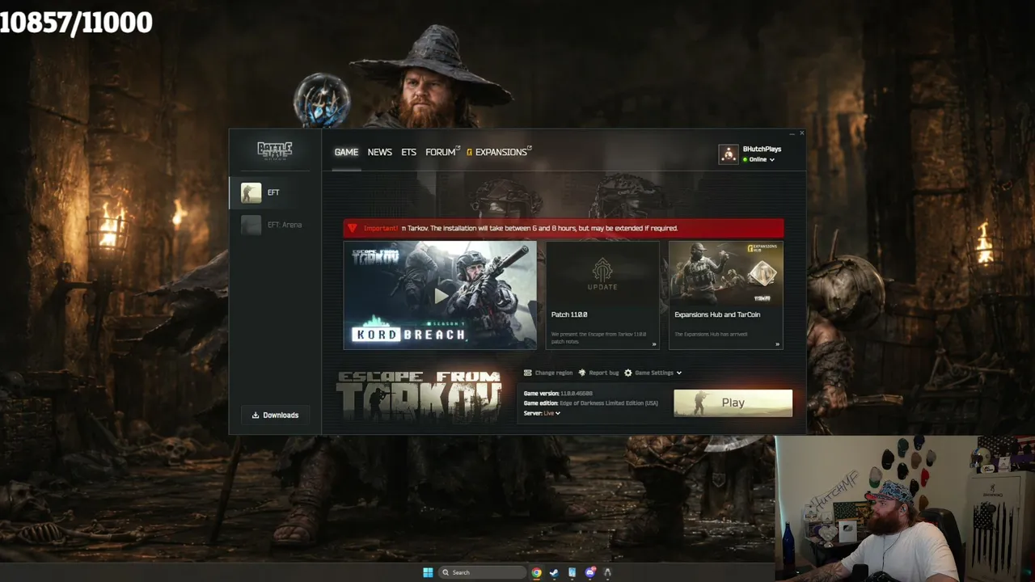1035x582 pixels.
Task: Click the Game Settings gear icon
Action: (628, 373)
